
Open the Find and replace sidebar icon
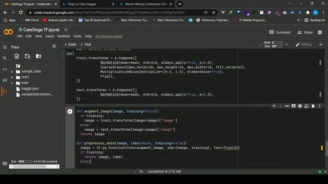pyautogui.click(x=5, y=58)
